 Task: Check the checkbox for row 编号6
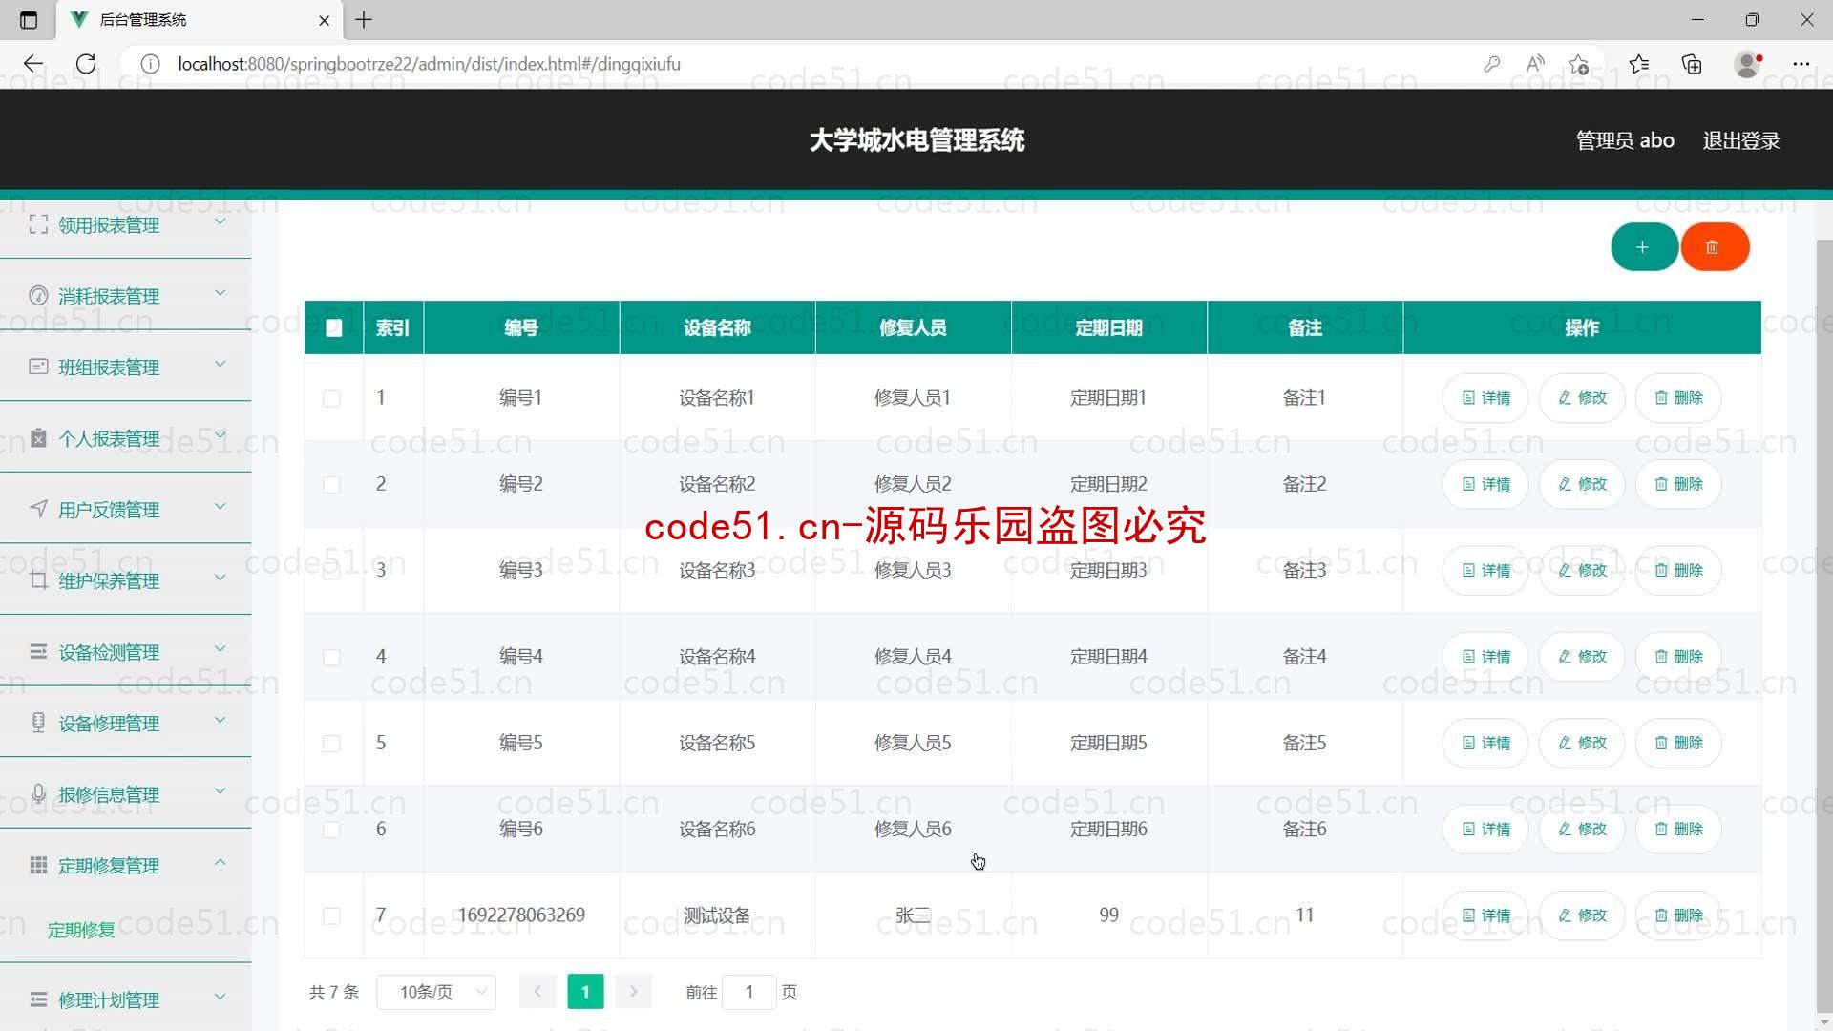tap(331, 830)
